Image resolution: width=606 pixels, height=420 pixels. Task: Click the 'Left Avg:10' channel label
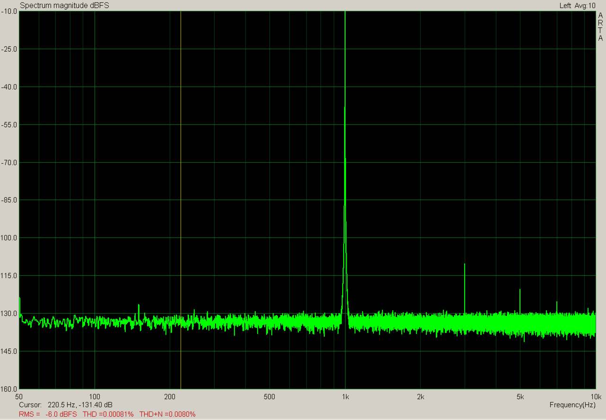click(x=577, y=5)
